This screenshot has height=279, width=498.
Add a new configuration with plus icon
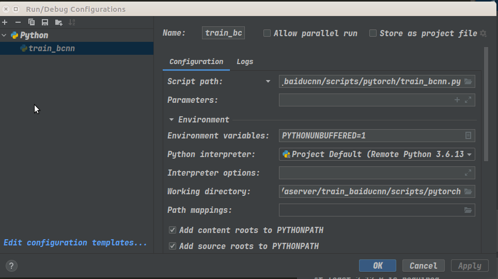coord(5,22)
